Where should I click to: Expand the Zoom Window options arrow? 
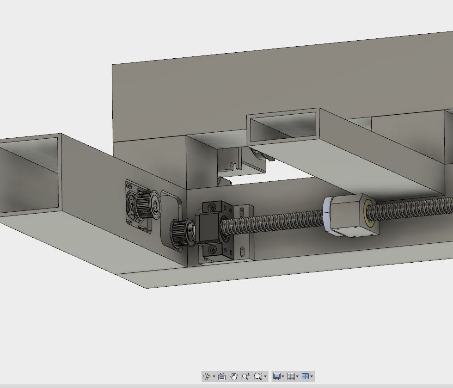coord(265,377)
